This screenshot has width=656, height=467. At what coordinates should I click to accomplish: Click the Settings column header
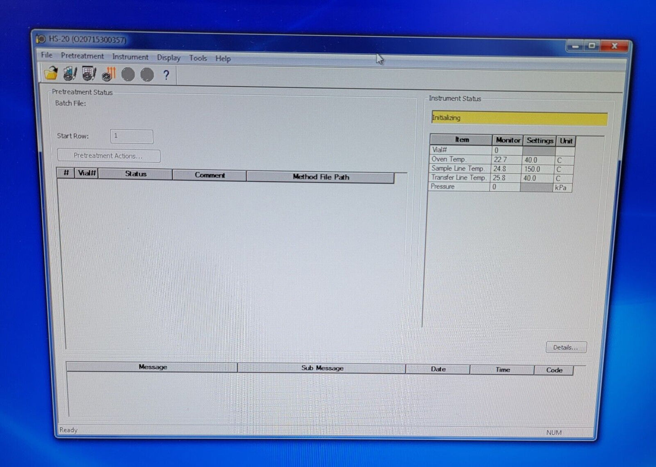coord(540,141)
